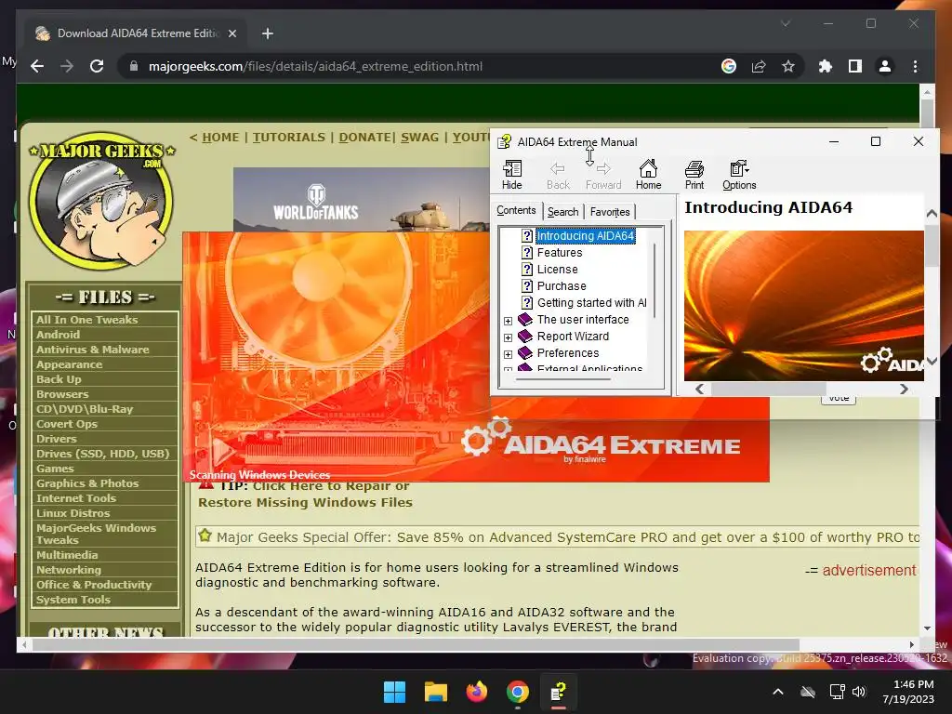Click the Report Wizard book icon
The width and height of the screenshot is (952, 714).
525,336
